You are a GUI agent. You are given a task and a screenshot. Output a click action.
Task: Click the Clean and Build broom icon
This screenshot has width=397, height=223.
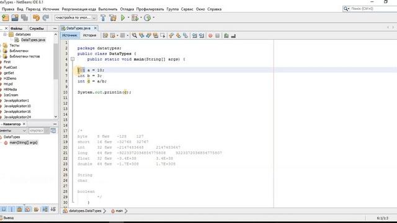tap(113, 18)
